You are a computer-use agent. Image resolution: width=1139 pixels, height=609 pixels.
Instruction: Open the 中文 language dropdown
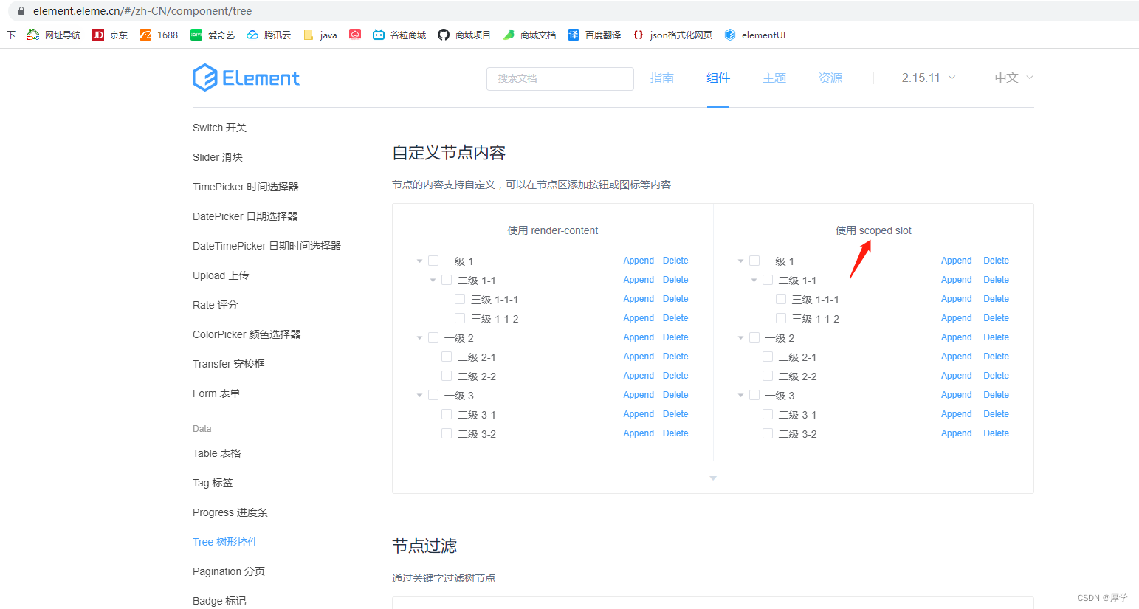[1014, 78]
